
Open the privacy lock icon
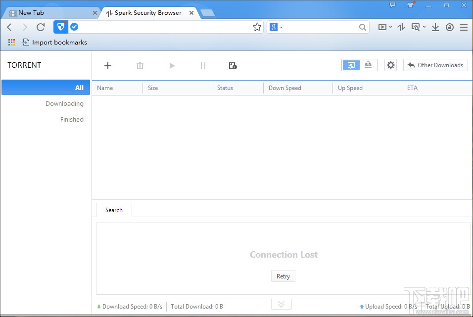(449, 27)
